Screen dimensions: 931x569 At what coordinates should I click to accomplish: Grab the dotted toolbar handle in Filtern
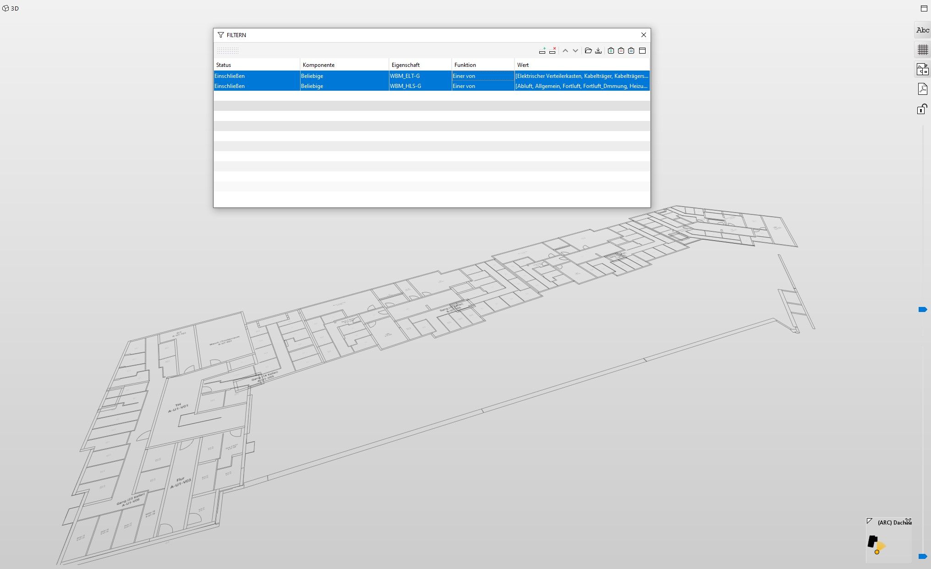click(x=228, y=50)
